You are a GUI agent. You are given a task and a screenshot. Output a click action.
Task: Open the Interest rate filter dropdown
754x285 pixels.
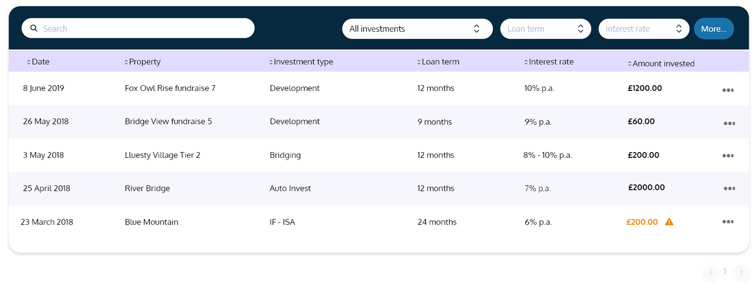pos(643,29)
